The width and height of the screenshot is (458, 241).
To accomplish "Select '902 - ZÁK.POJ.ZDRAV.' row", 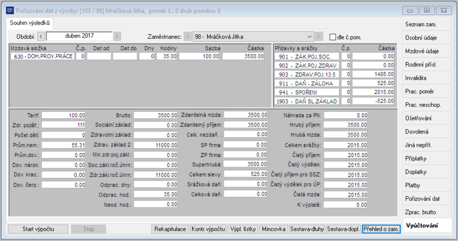I will click(307, 66).
